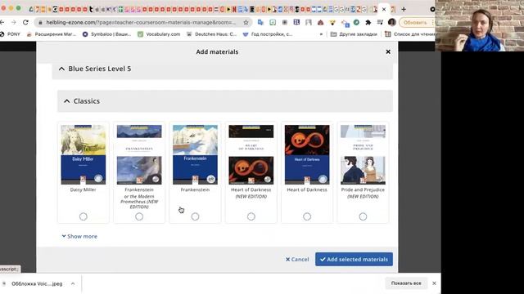Close the Add materials dialog

pyautogui.click(x=388, y=51)
